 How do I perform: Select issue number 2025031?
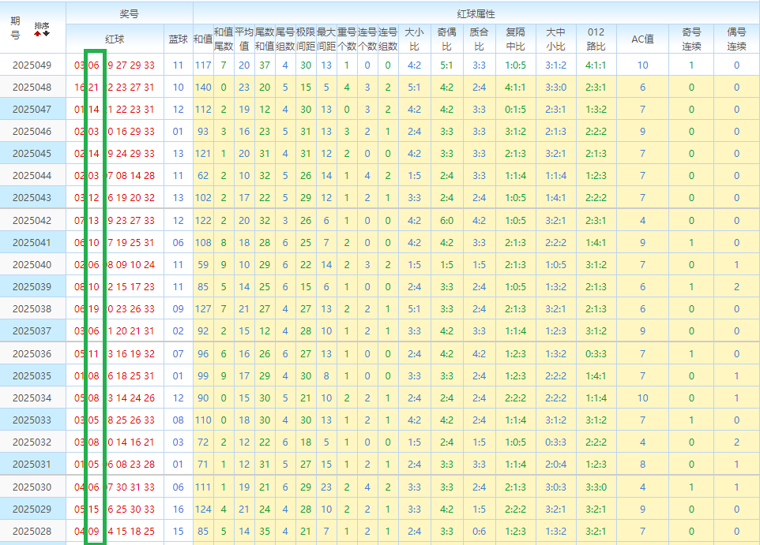(x=32, y=465)
